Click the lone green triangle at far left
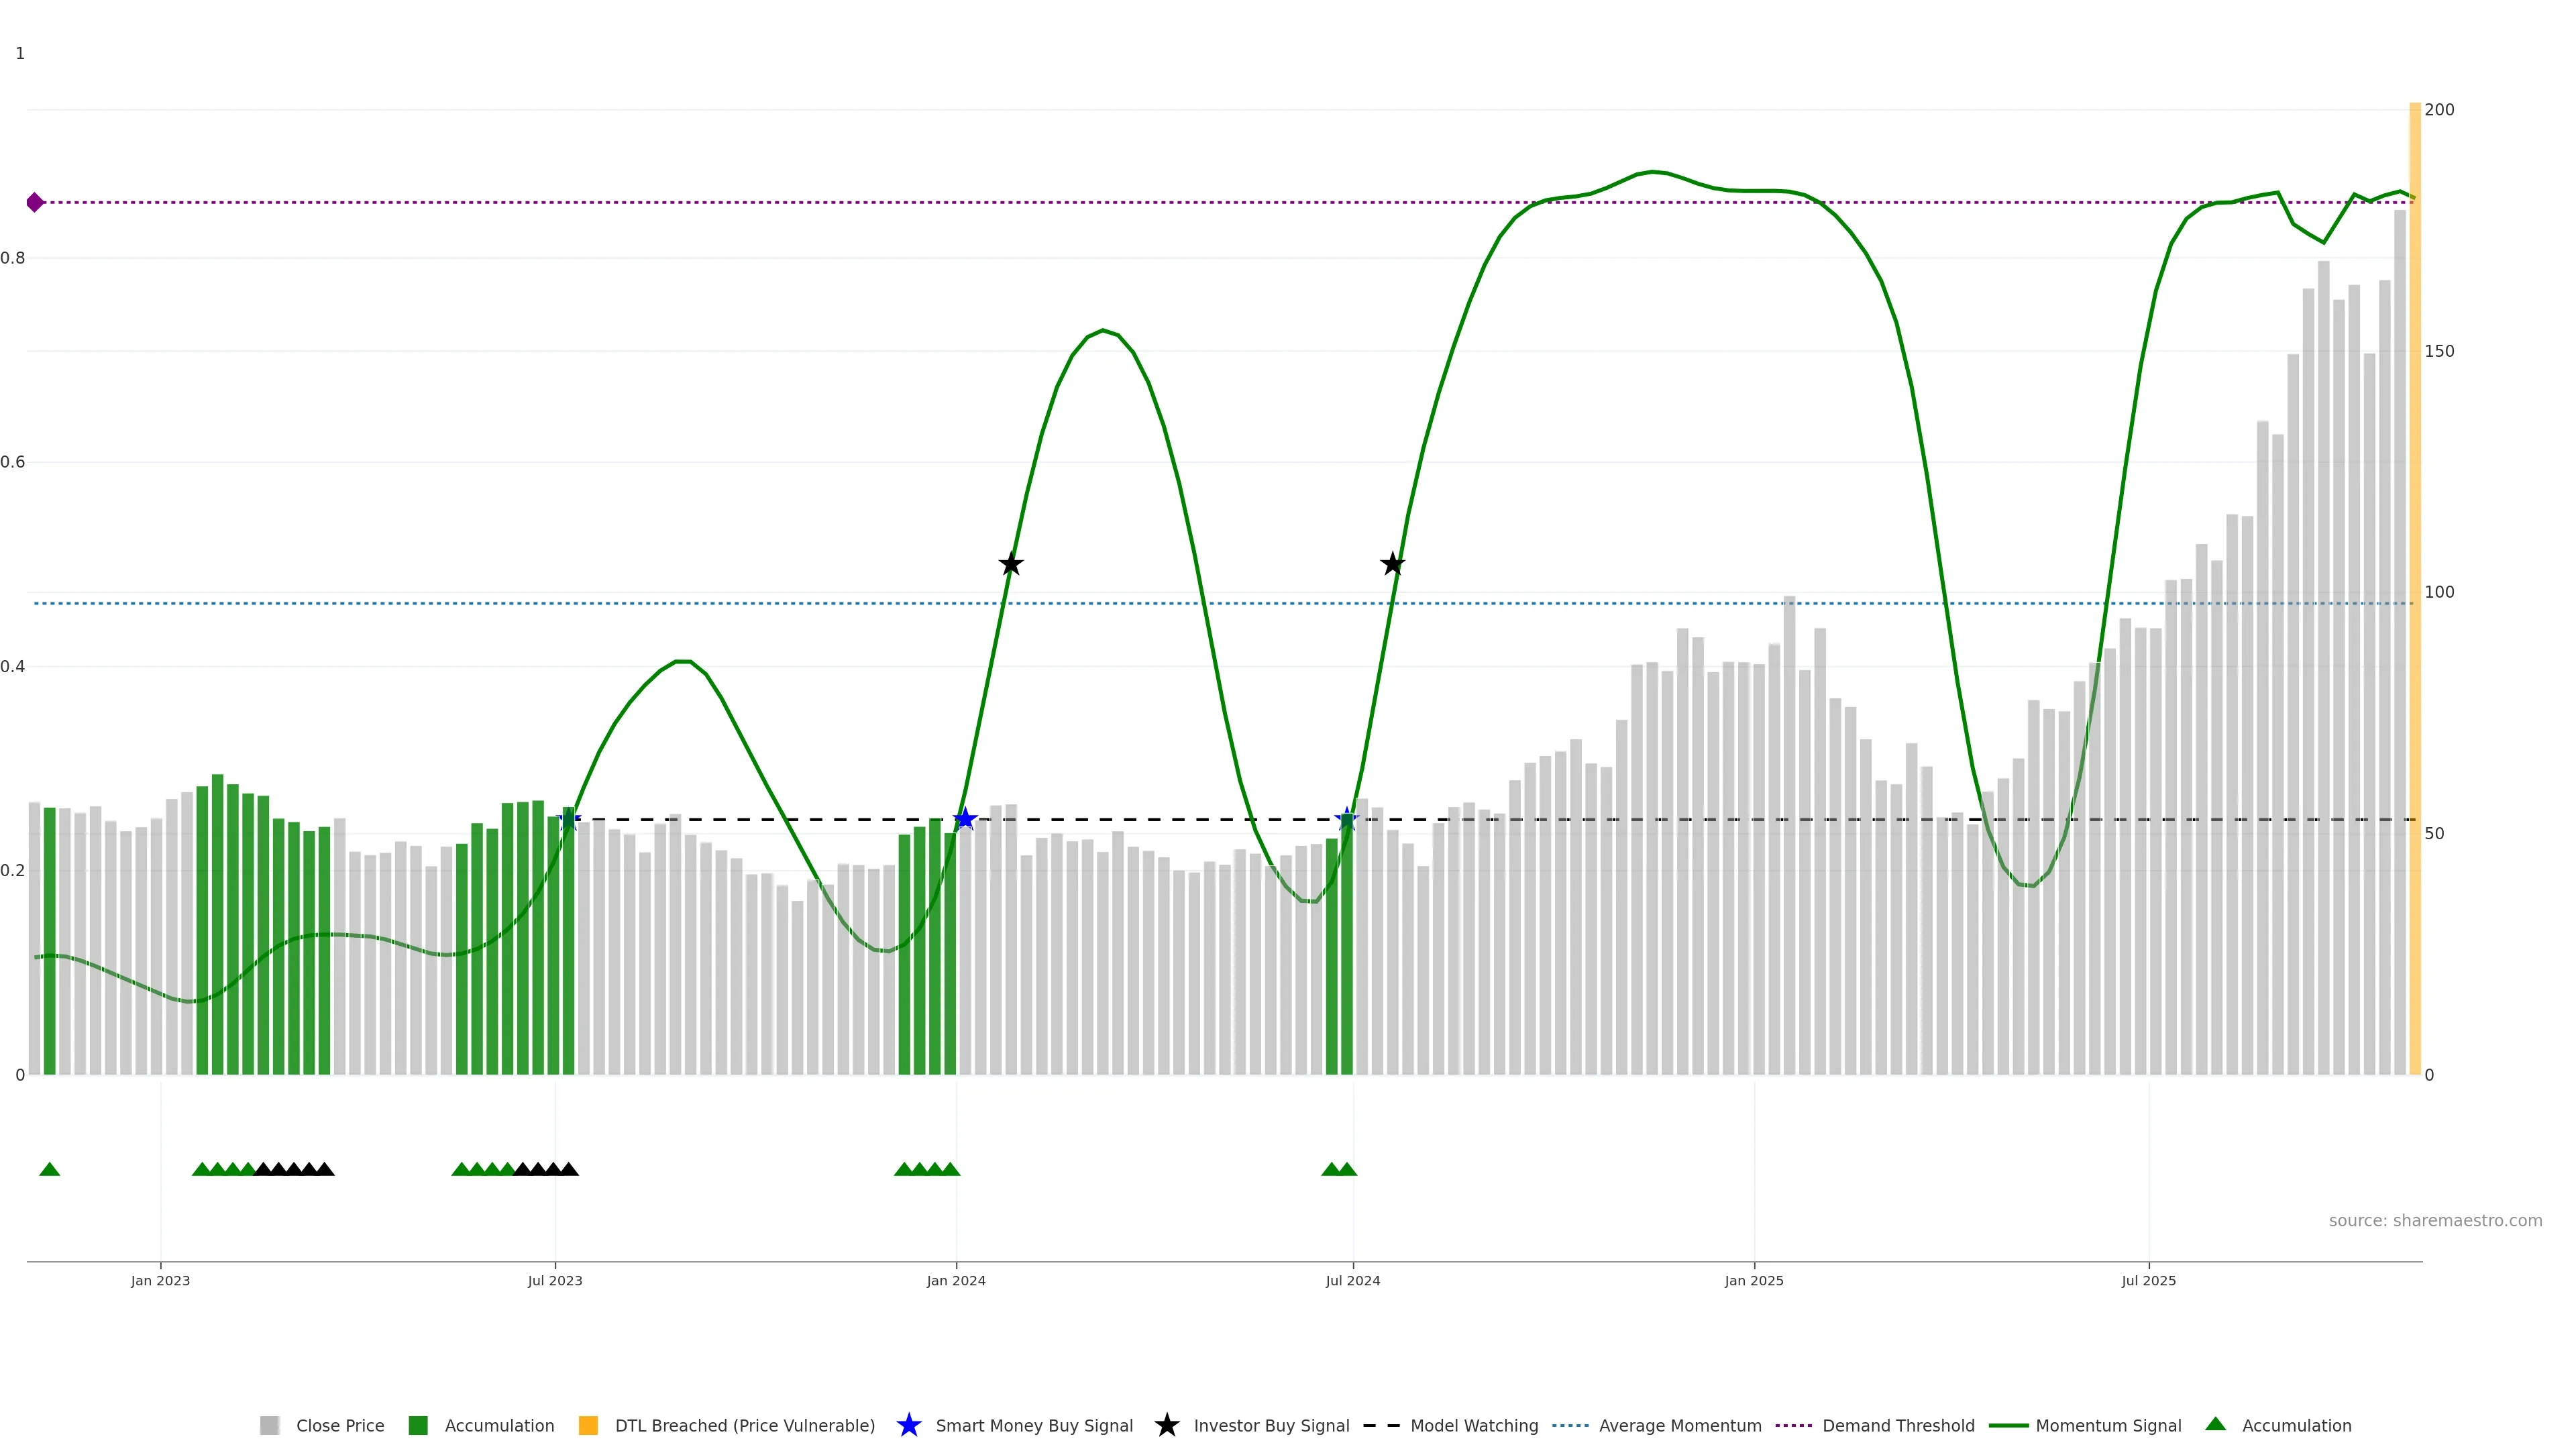This screenshot has width=2576, height=1449. click(x=49, y=1169)
